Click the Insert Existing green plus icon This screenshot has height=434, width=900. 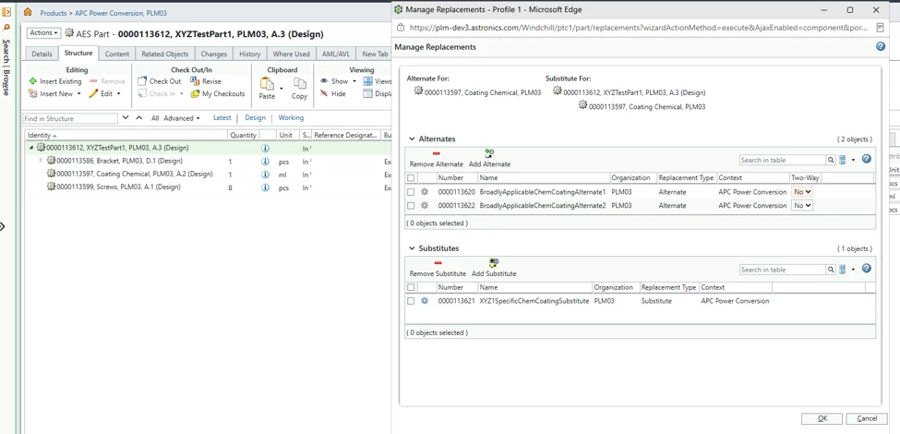32,81
